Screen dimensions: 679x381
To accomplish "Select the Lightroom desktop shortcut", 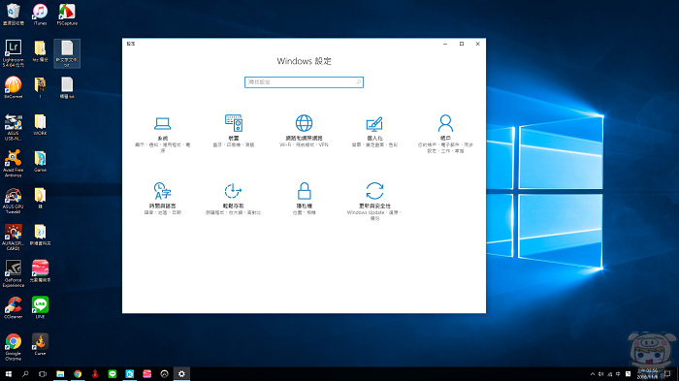I will point(14,53).
